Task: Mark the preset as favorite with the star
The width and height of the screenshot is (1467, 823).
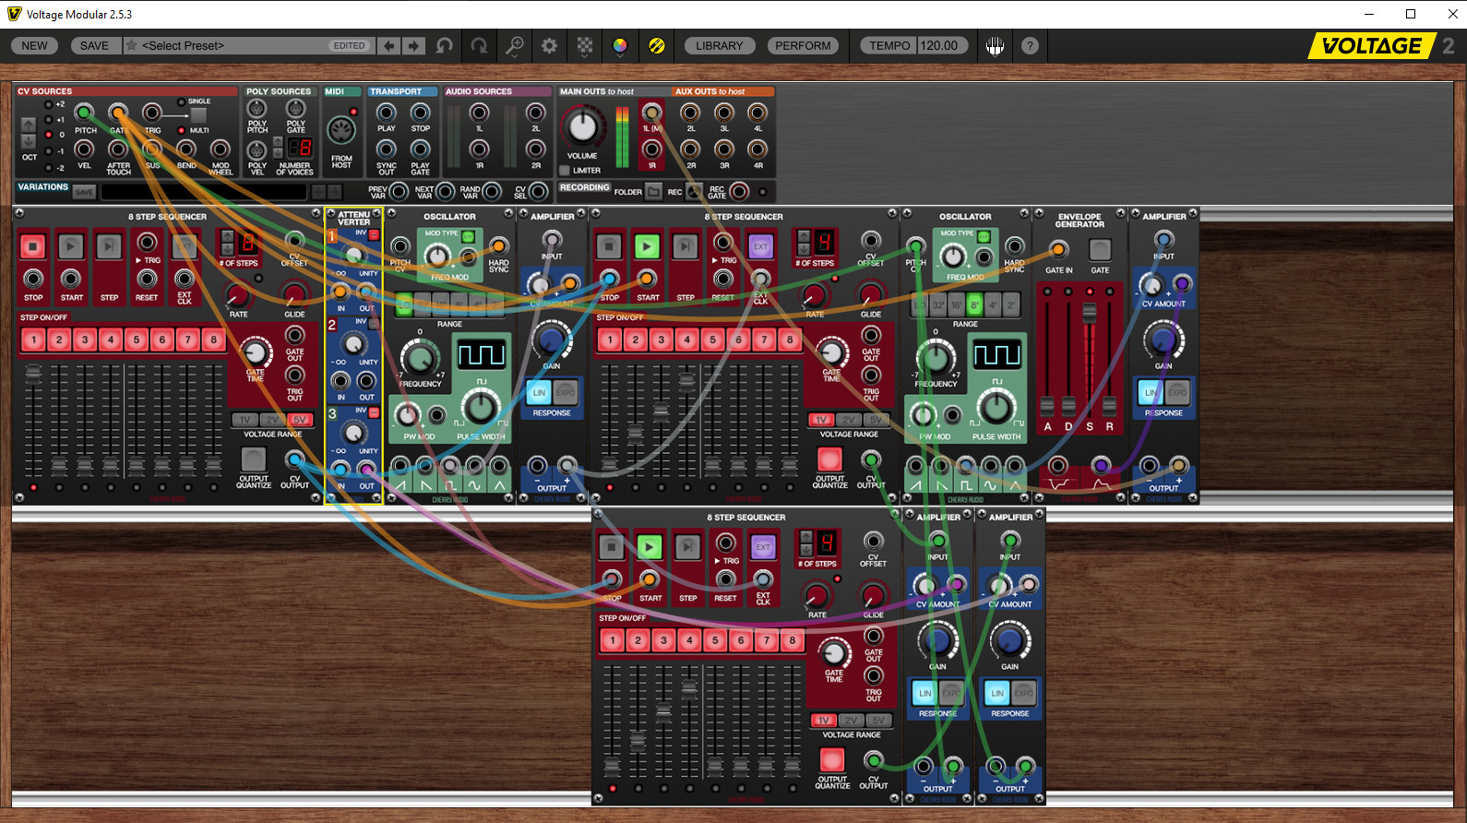Action: pyautogui.click(x=132, y=45)
